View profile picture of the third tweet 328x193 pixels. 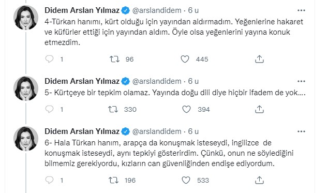[26, 139]
